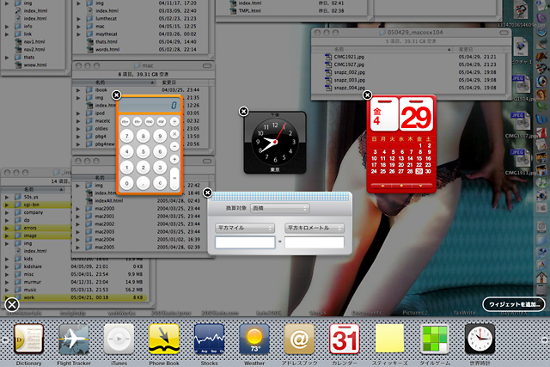Close the unit converter widget
Viewport: 550px width, 367px height.
click(208, 193)
